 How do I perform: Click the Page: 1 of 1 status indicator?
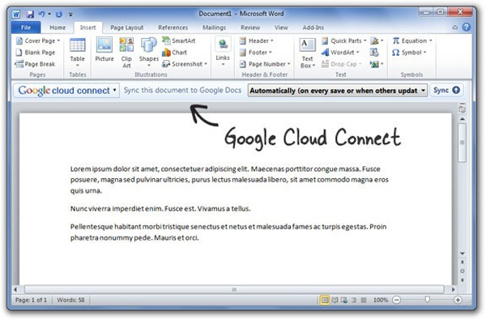[x=31, y=300]
